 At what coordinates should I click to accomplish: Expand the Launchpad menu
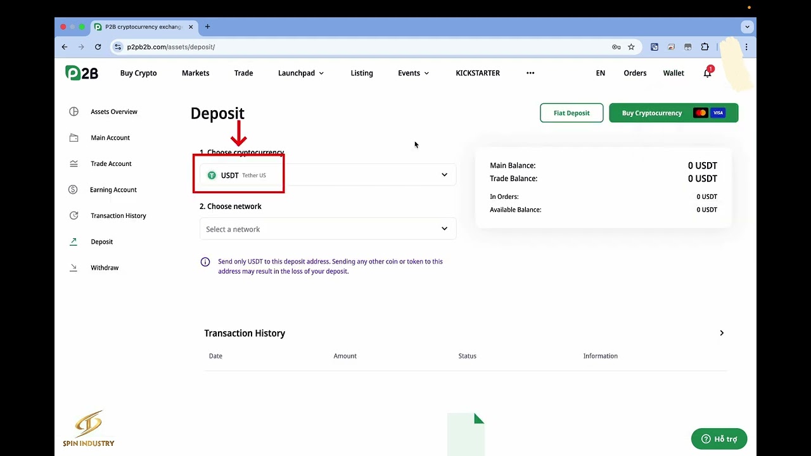pos(301,73)
